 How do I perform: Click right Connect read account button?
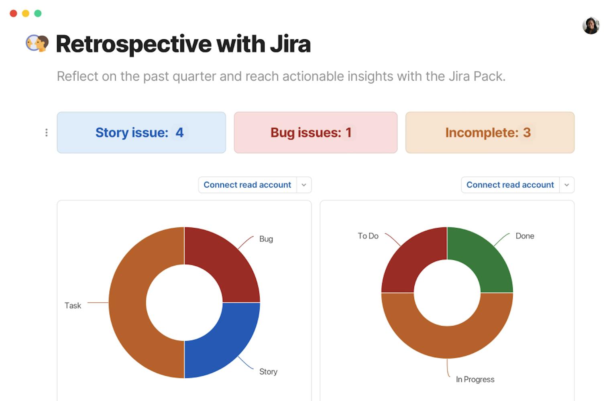coord(510,185)
